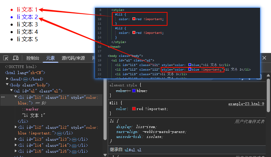Click the struck-through blue value in element.style

pyautogui.click(x=142, y=91)
